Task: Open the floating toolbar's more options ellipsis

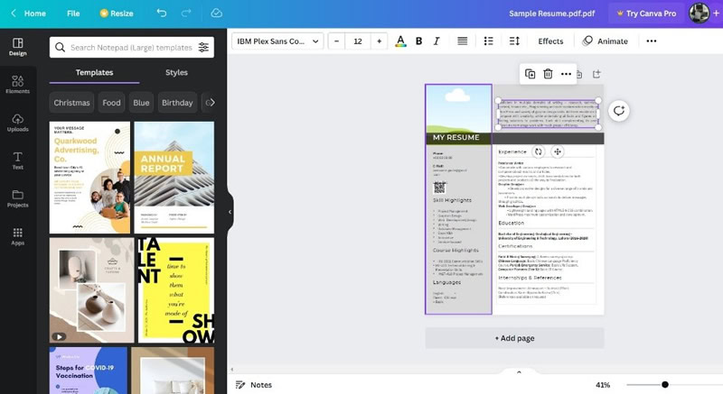Action: pyautogui.click(x=566, y=74)
